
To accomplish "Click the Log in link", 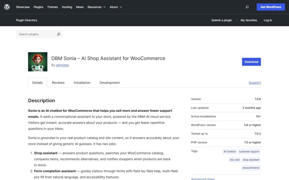I will coord(268,20).
